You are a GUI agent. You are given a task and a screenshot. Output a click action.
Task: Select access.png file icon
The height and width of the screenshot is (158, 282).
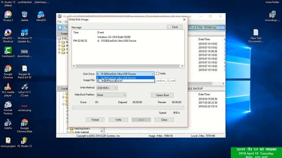point(25,108)
